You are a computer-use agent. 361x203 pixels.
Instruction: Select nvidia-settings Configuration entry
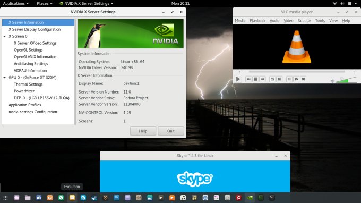(x=33, y=112)
